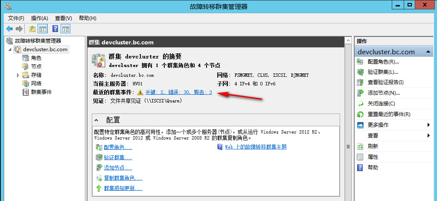Screen dimensions: 437x201
Task: Select devcluster.bc.com node in tree
Action: pyautogui.click(x=45, y=50)
